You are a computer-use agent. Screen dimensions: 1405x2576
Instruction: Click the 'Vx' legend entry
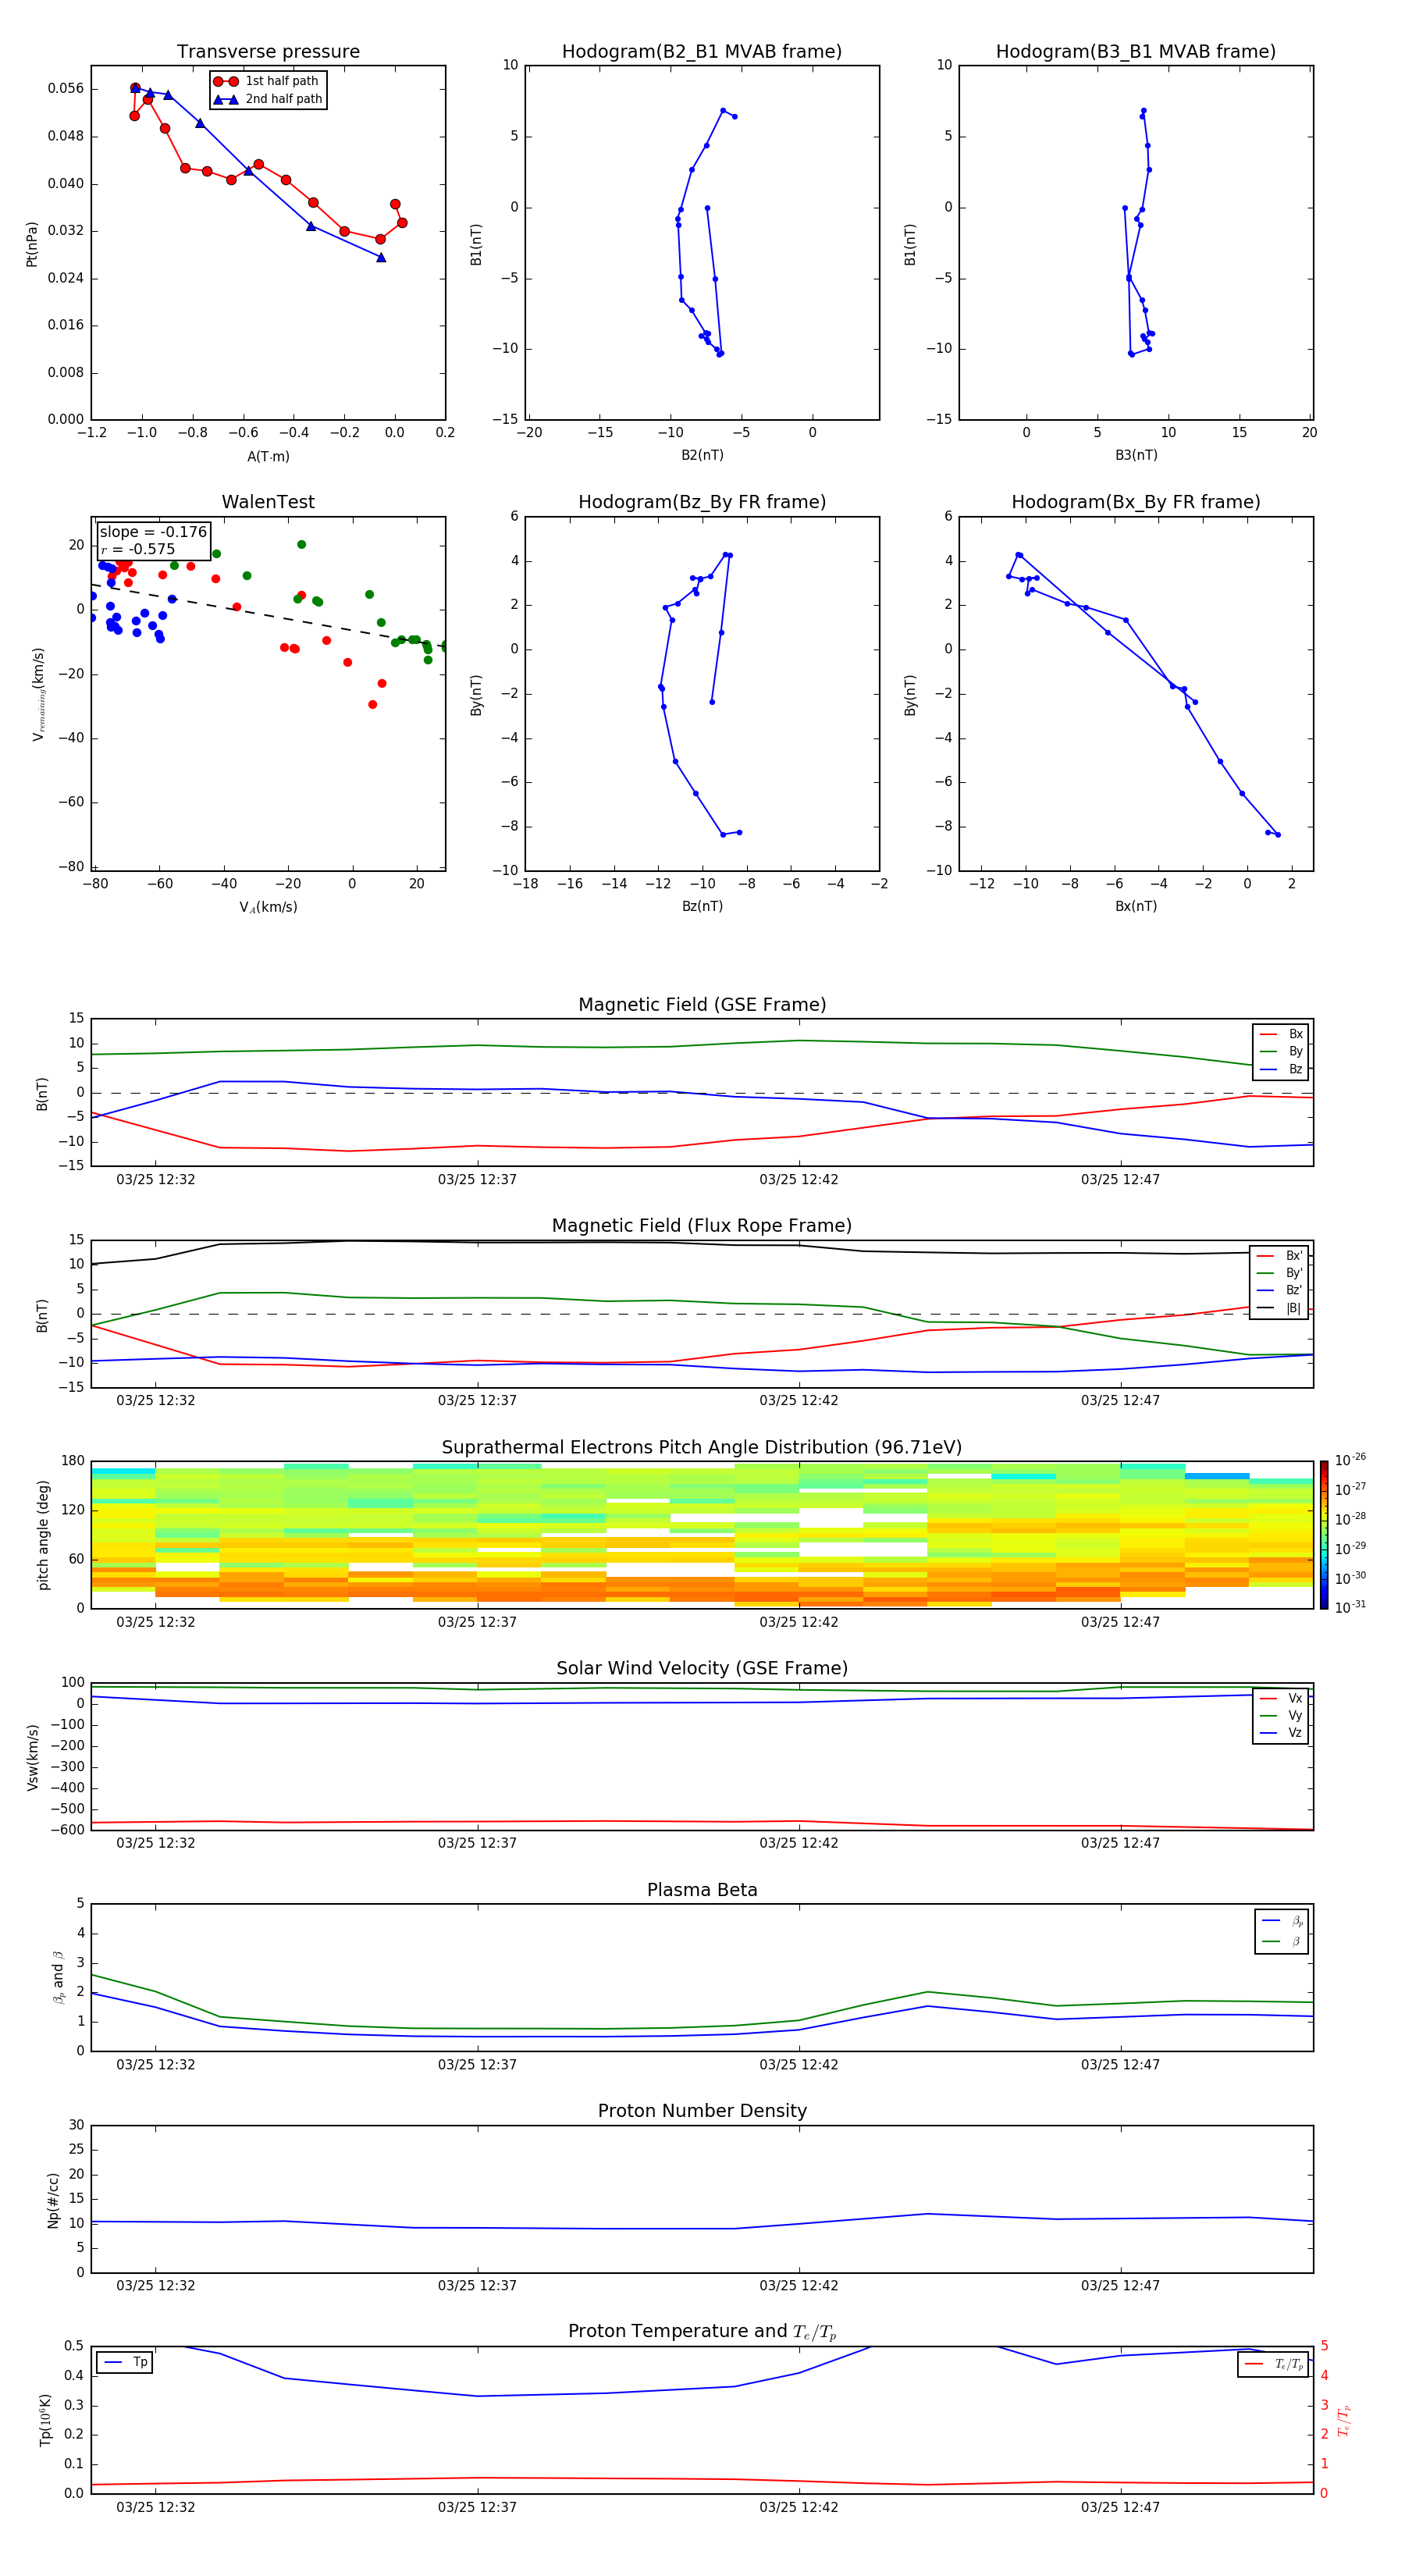coord(1282,1698)
